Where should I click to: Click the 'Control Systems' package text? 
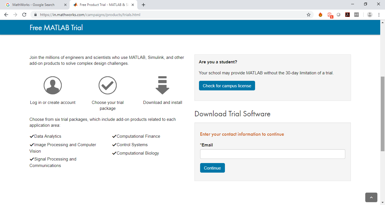pos(132,145)
